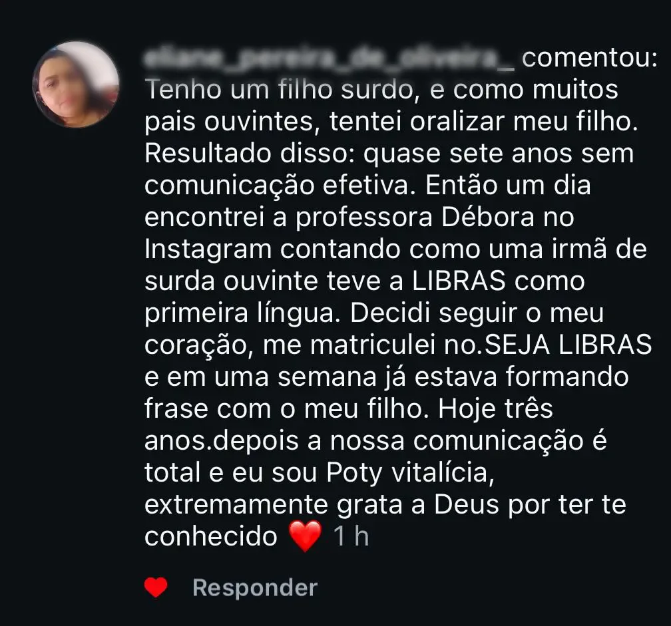Click "extremamente grata a Deus" line
Image resolution: width=671 pixels, height=626 pixels.
click(323, 504)
